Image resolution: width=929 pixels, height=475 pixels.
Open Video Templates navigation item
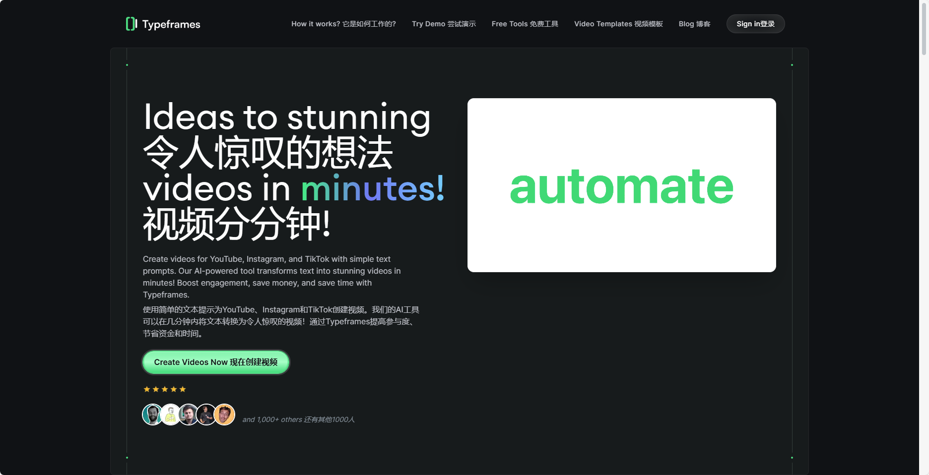(618, 24)
